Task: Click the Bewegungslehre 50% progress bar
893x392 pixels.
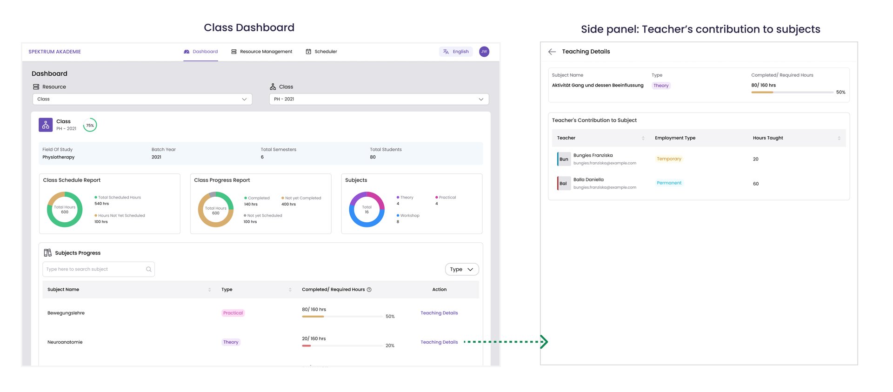Action: [342, 317]
